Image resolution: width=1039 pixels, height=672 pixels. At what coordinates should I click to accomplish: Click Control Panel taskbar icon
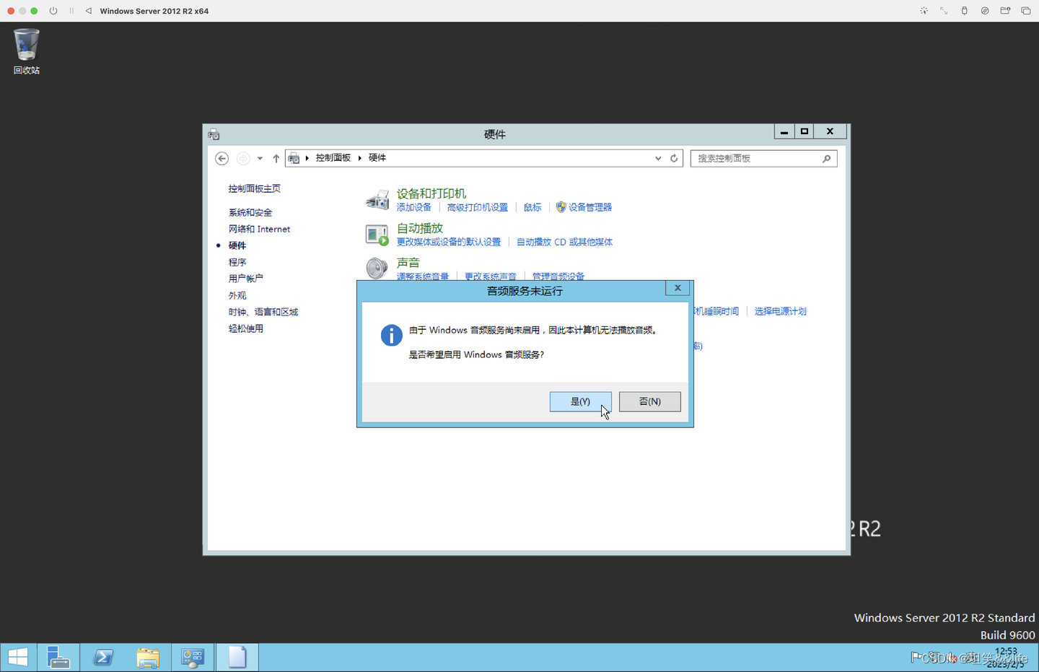[193, 658]
